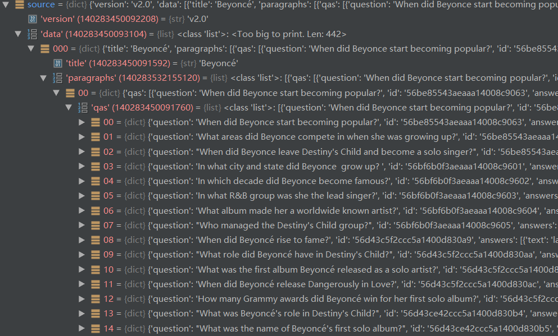
Task: Select the 'source' variable name
Action: [41, 4]
